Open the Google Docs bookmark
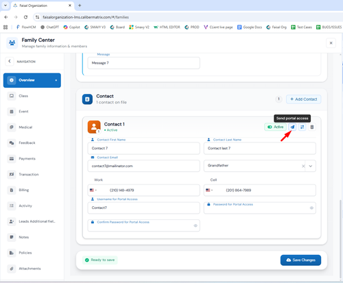 250,27
